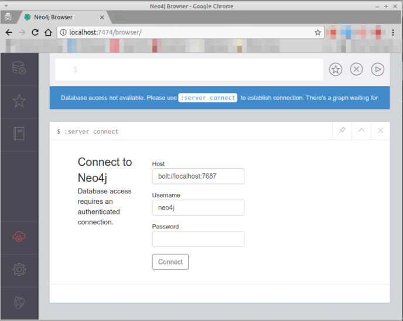Open the About Neo4j icon in sidebar
403x321 pixels.
pyautogui.click(x=19, y=303)
